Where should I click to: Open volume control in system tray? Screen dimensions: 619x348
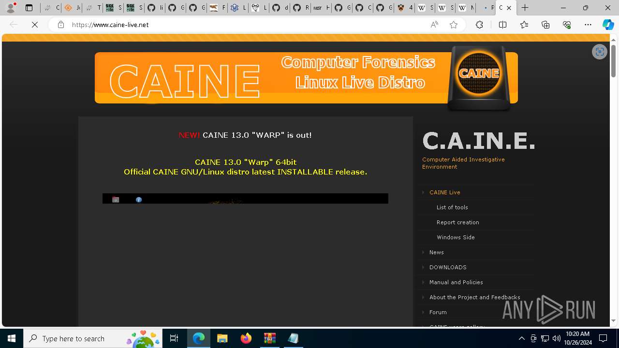point(556,338)
